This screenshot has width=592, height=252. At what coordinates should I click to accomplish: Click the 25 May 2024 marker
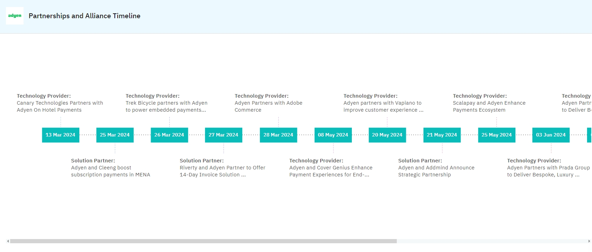point(496,135)
